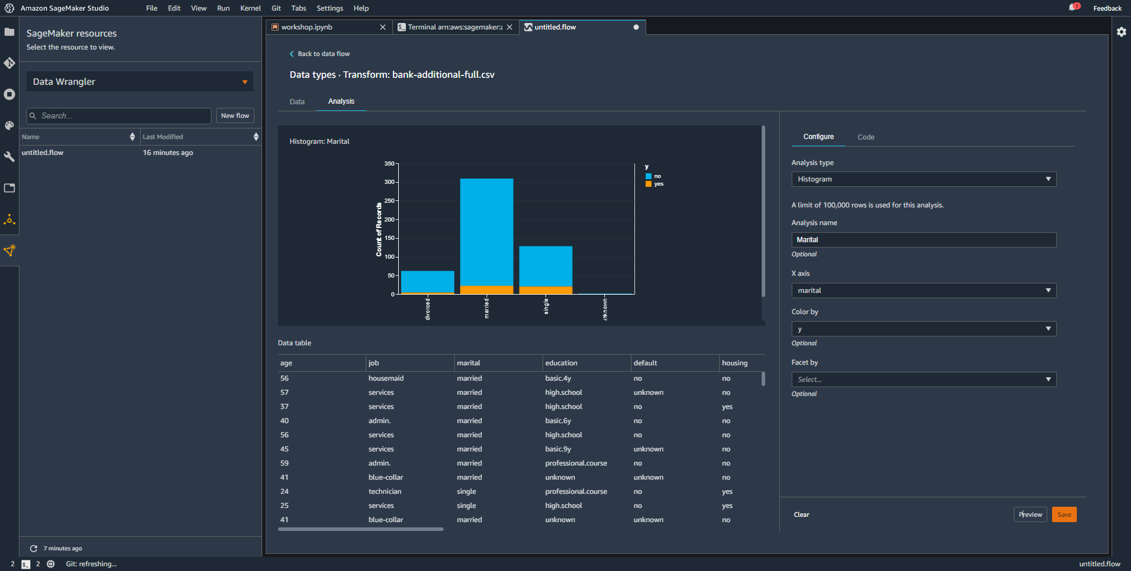1131x571 pixels.
Task: Click the Preview button
Action: click(1030, 514)
